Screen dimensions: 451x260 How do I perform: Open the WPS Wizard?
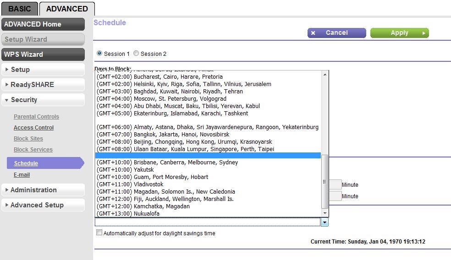coord(43,54)
